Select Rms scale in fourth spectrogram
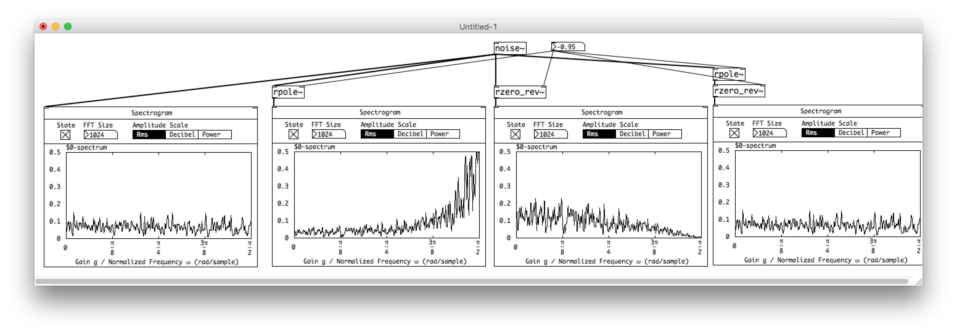Viewport: 957px width, 335px height. tap(818, 133)
